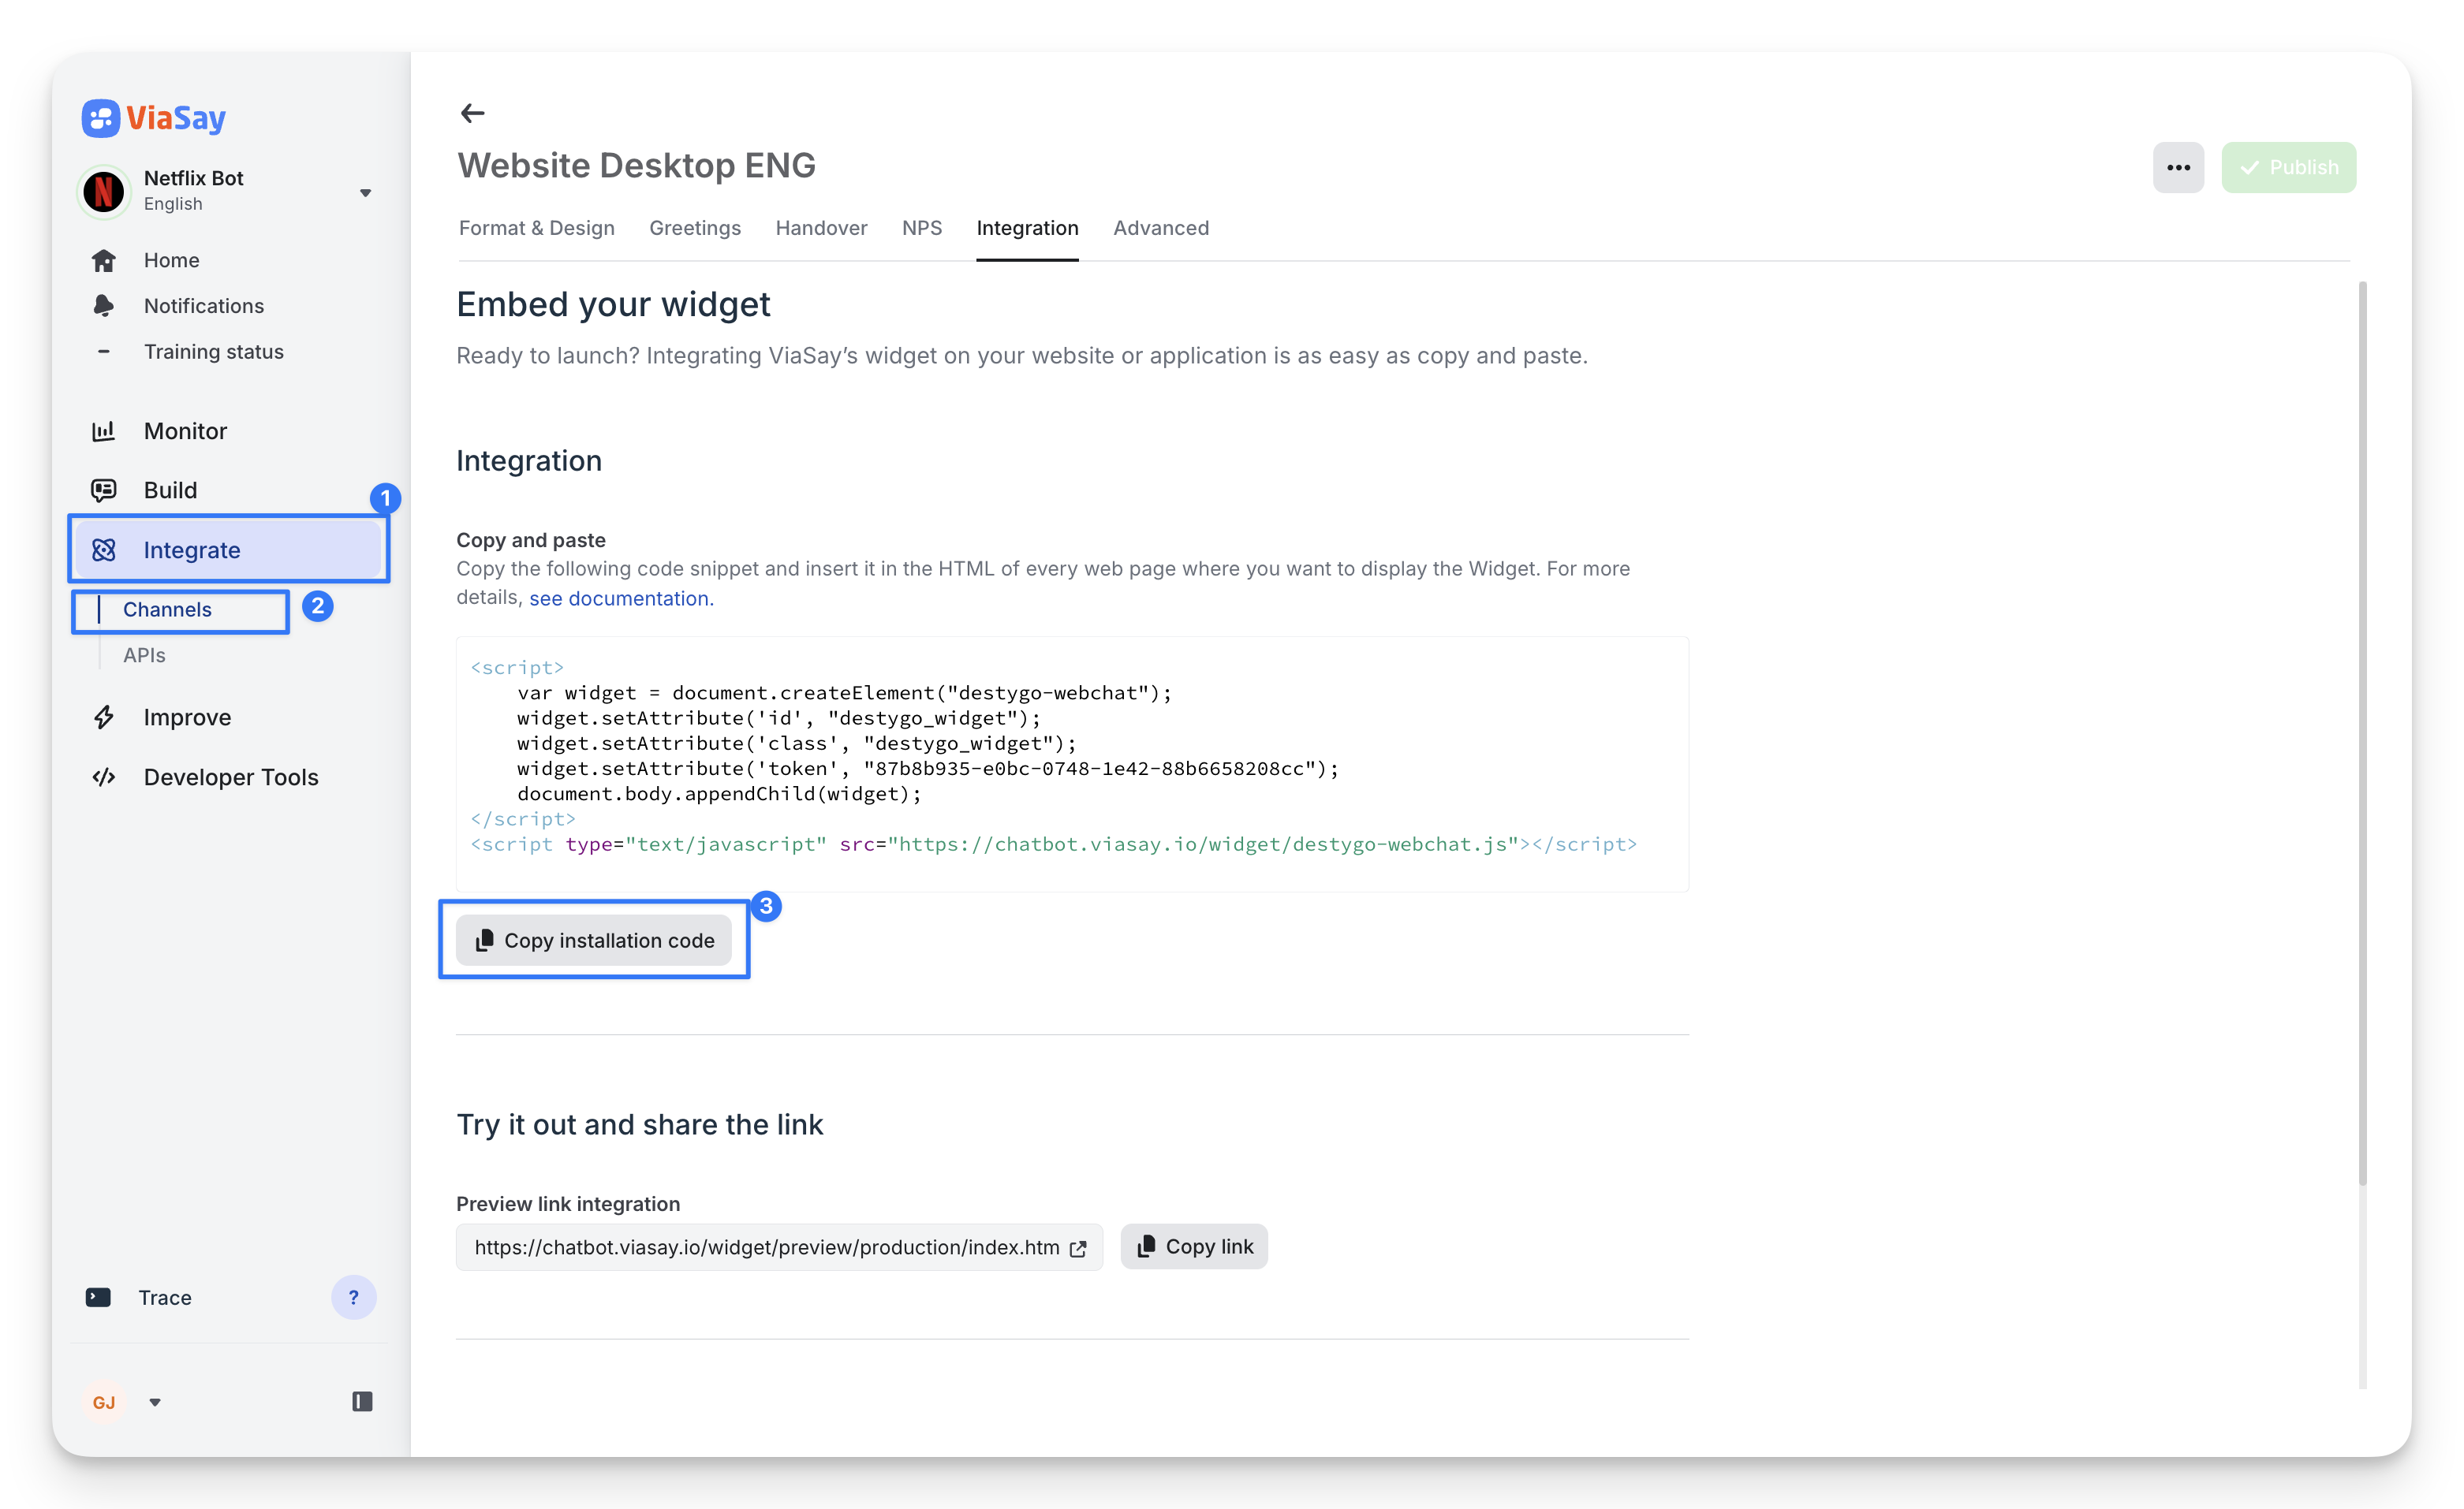Open Notifications via the bell icon

(104, 306)
